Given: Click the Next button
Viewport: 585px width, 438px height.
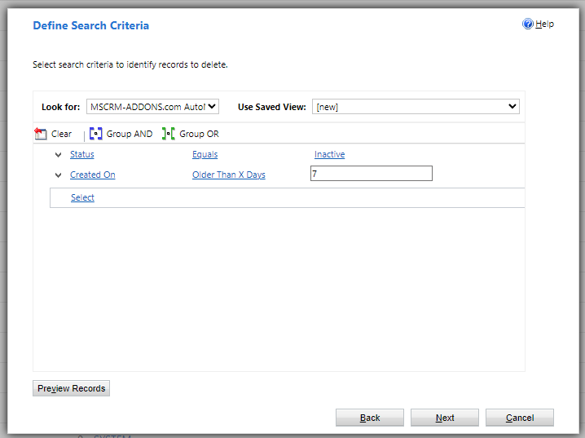Looking at the screenshot, I should tap(445, 418).
